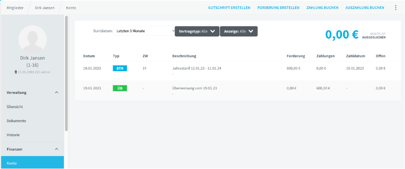Screen dimensions: 405x169
Task: Click Jahrestarif 12.01.23 - 11.01.24 description
Action: coord(197,68)
